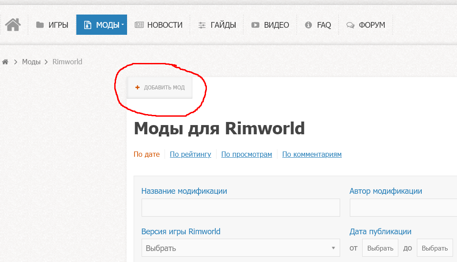457x262 pixels.
Task: Click the ДОБАВИТЬ МОД button
Action: [x=159, y=88]
